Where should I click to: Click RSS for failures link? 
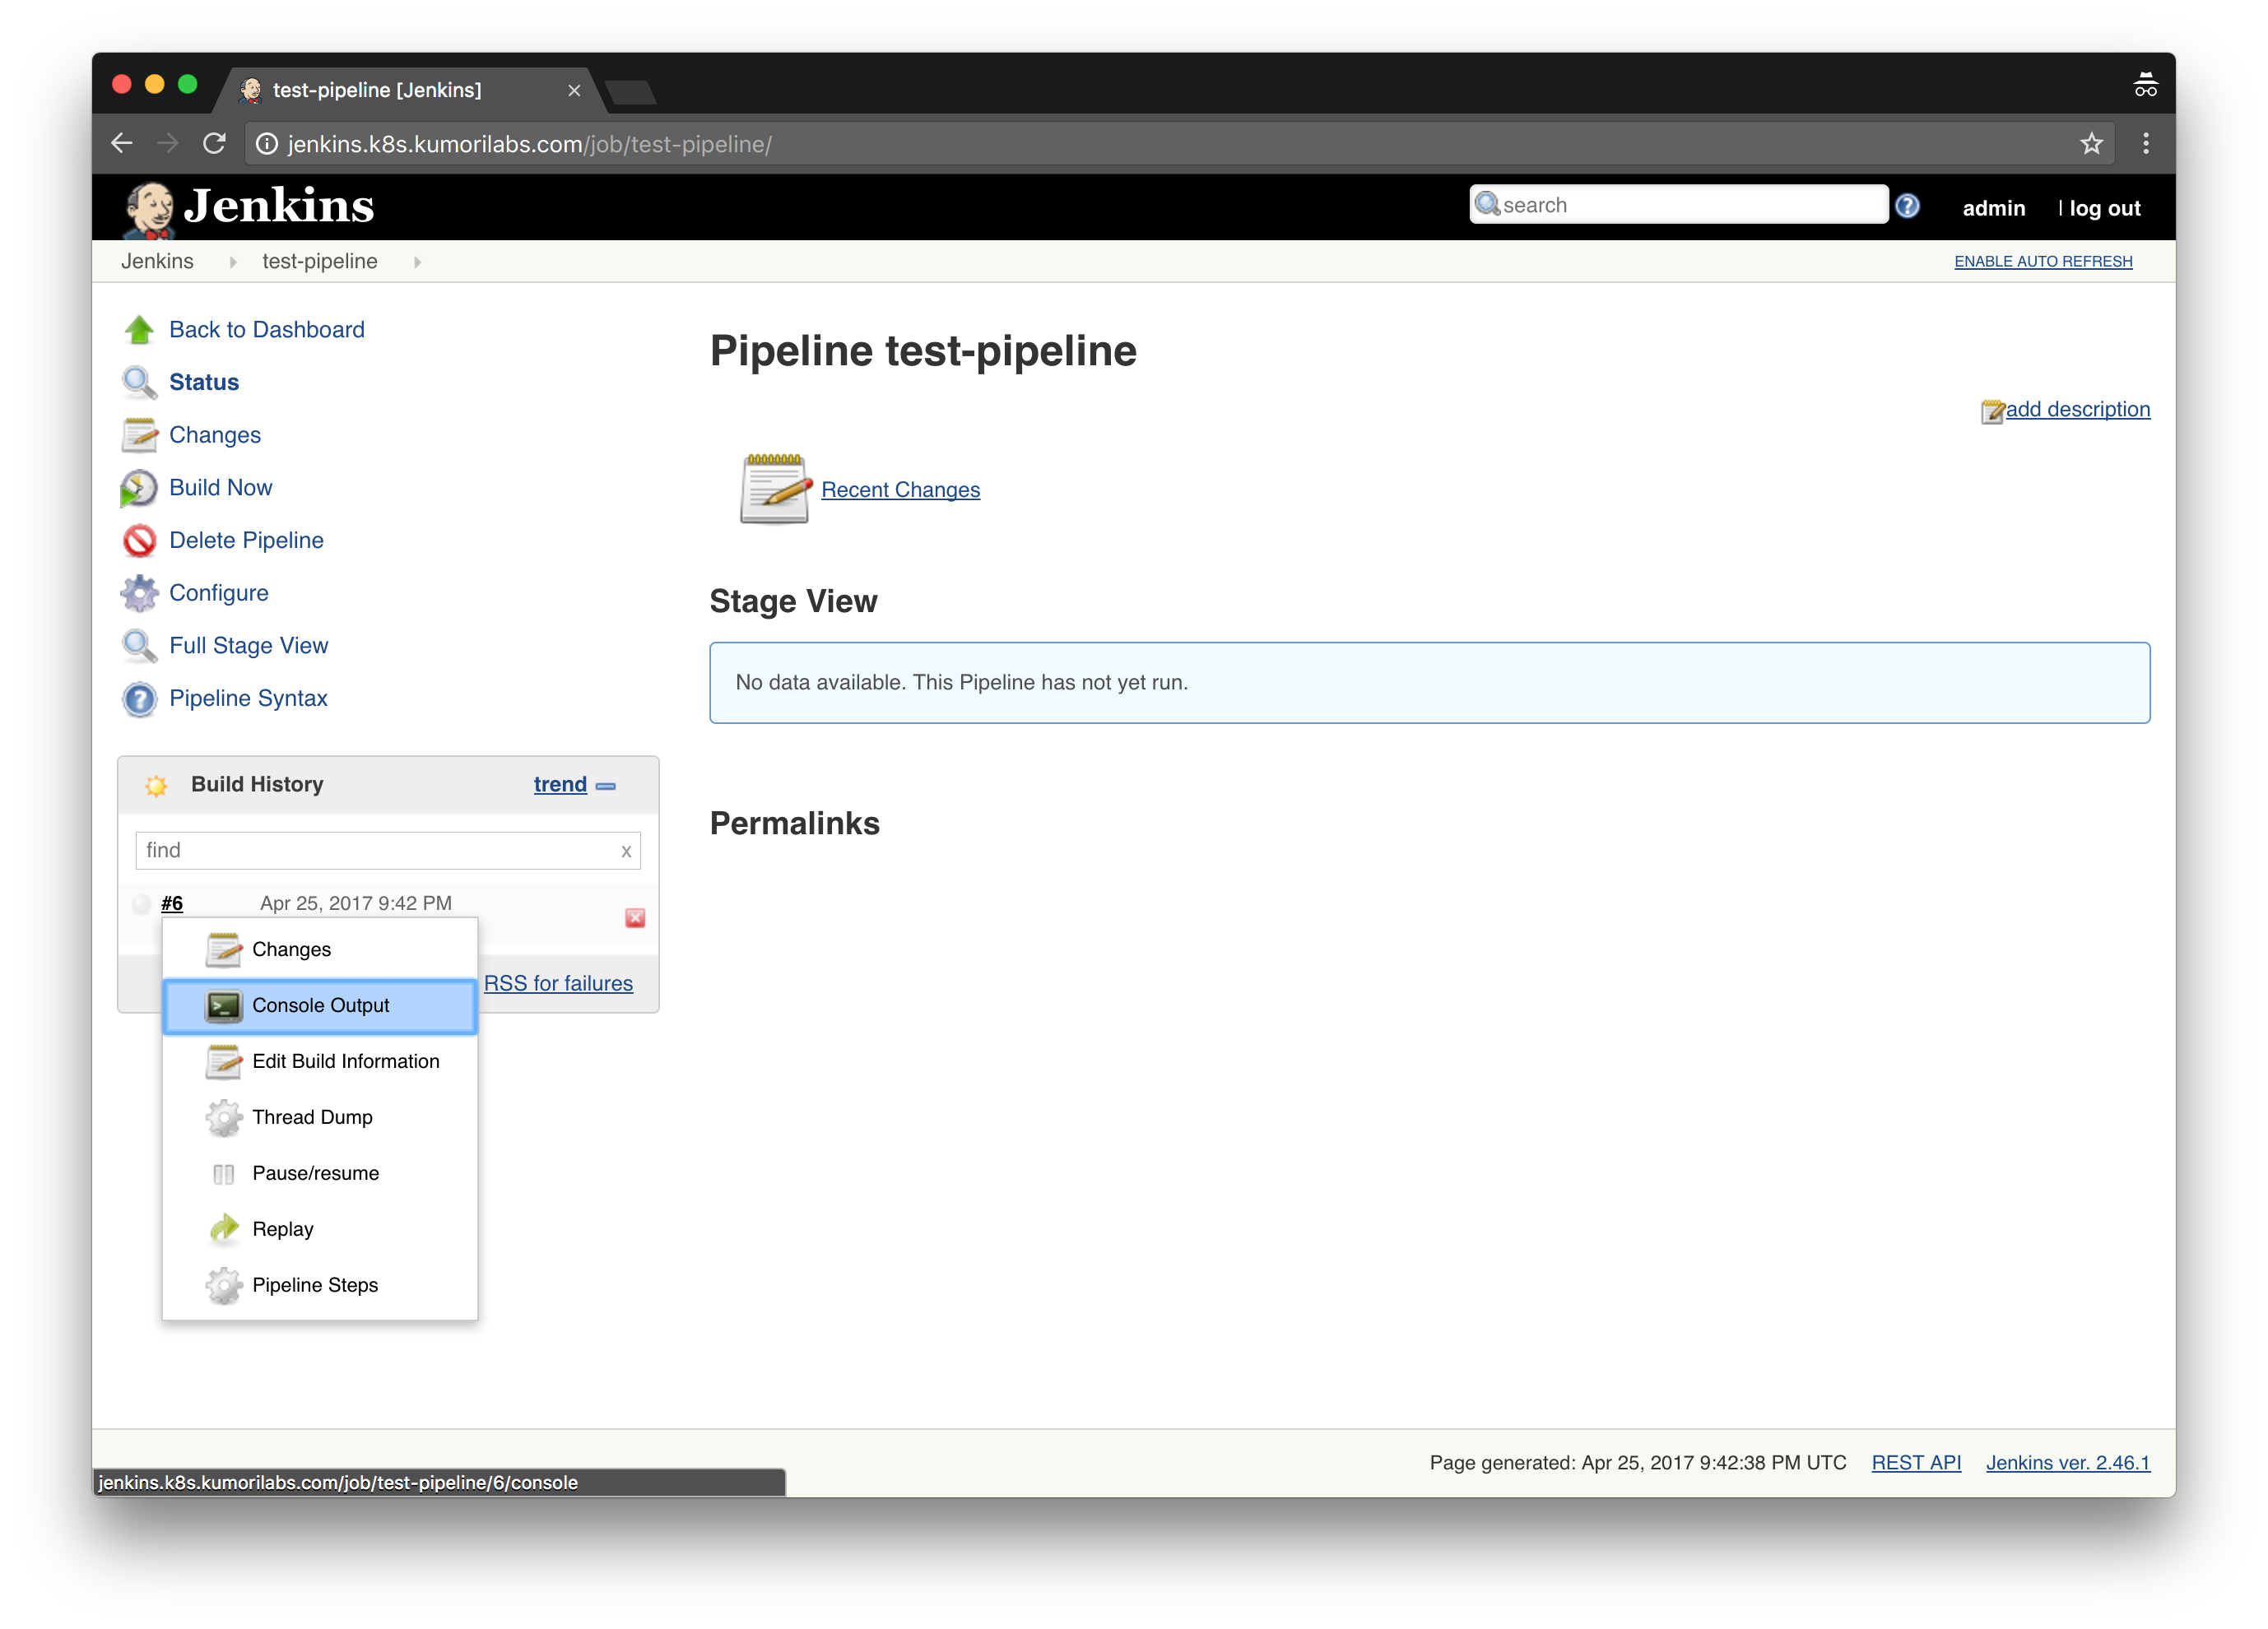tap(560, 982)
